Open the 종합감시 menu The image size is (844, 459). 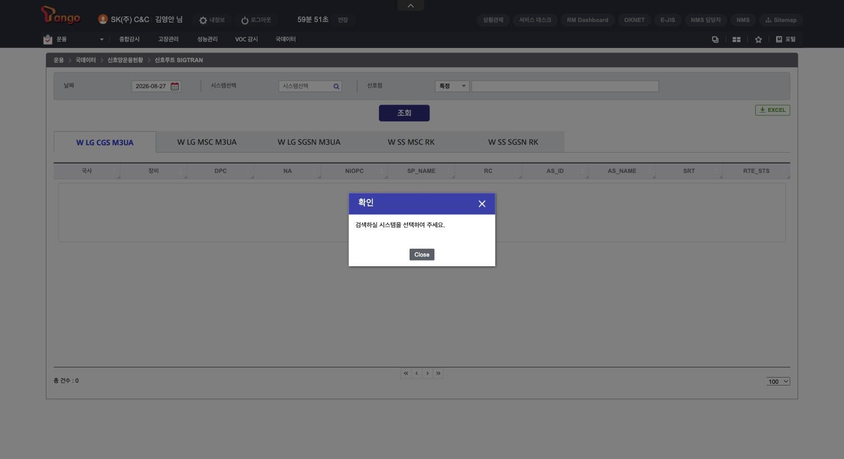(129, 40)
